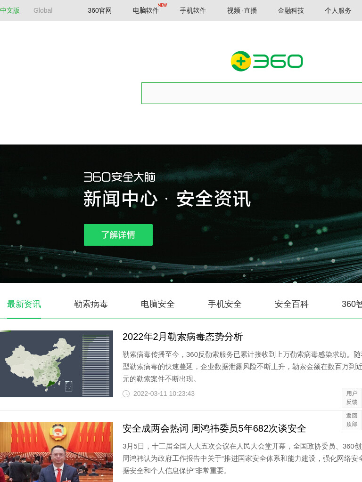Viewport: 362px width, 482px height.
Task: Select the 中文版 language option
Action: pos(10,10)
